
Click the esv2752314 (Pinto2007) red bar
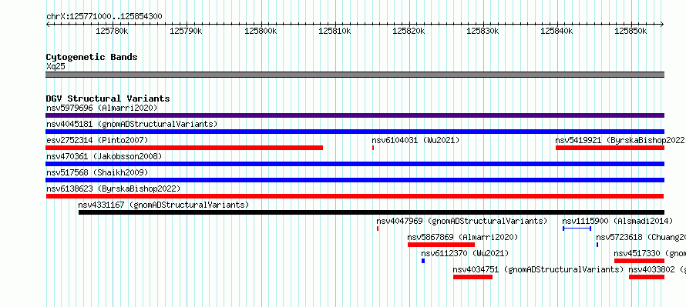(x=184, y=148)
